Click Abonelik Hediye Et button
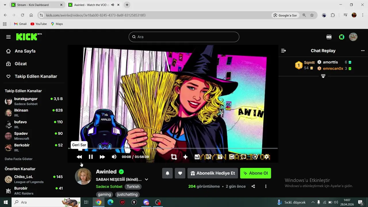 [213, 173]
